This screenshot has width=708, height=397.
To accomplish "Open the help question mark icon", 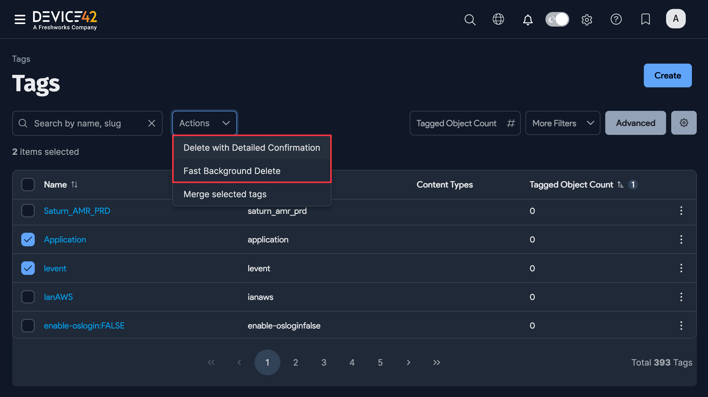I will point(616,19).
